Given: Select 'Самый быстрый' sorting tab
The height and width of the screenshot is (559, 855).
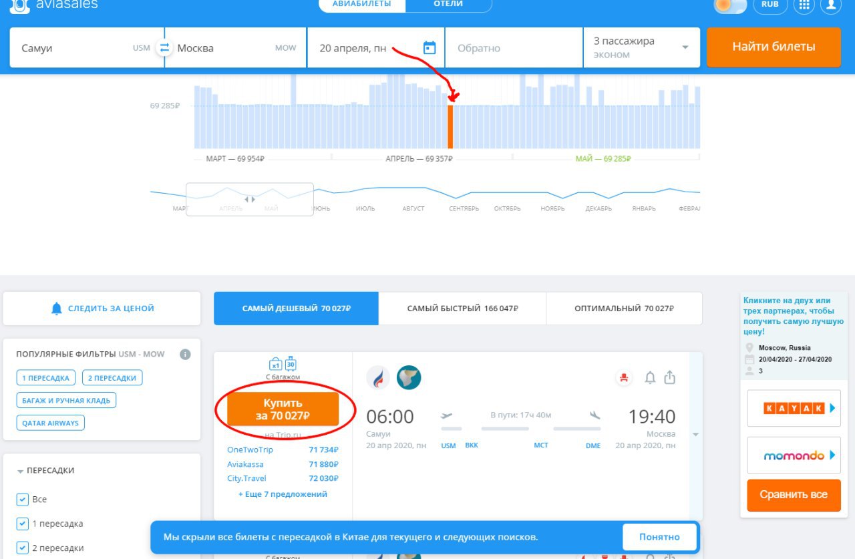Looking at the screenshot, I should (x=462, y=309).
